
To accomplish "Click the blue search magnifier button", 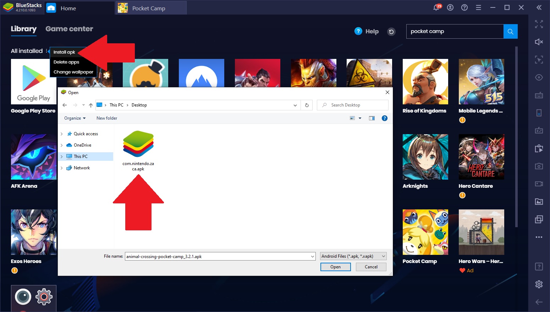I will (x=511, y=32).
